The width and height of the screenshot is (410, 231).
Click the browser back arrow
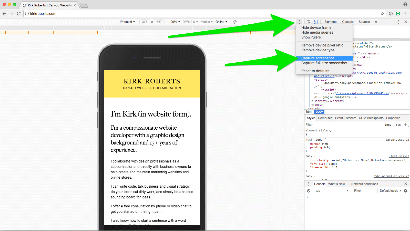click(4, 14)
